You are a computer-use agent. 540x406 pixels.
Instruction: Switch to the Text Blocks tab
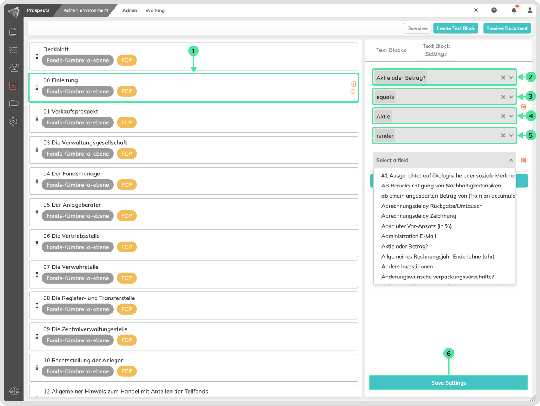coord(391,50)
